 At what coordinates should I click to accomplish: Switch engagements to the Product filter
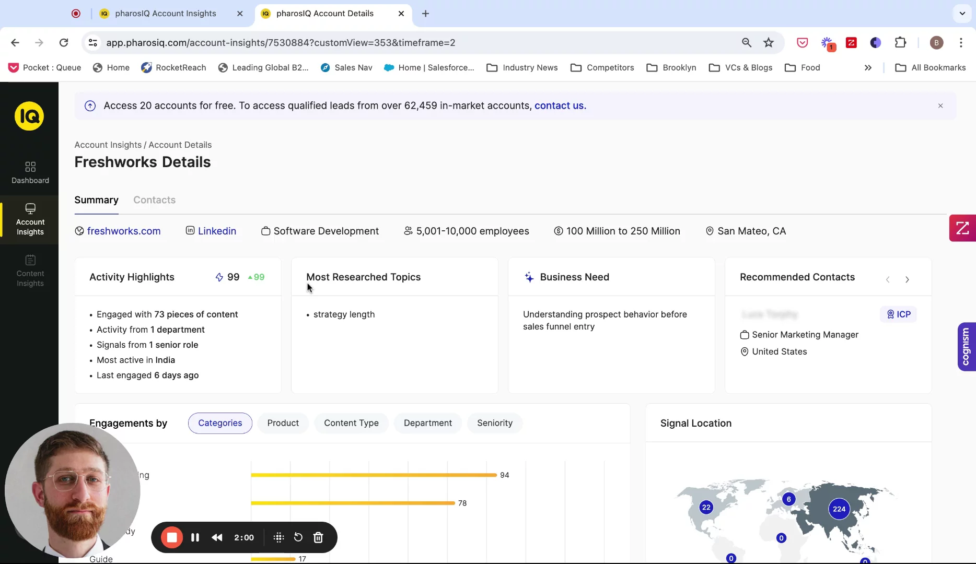tap(283, 423)
